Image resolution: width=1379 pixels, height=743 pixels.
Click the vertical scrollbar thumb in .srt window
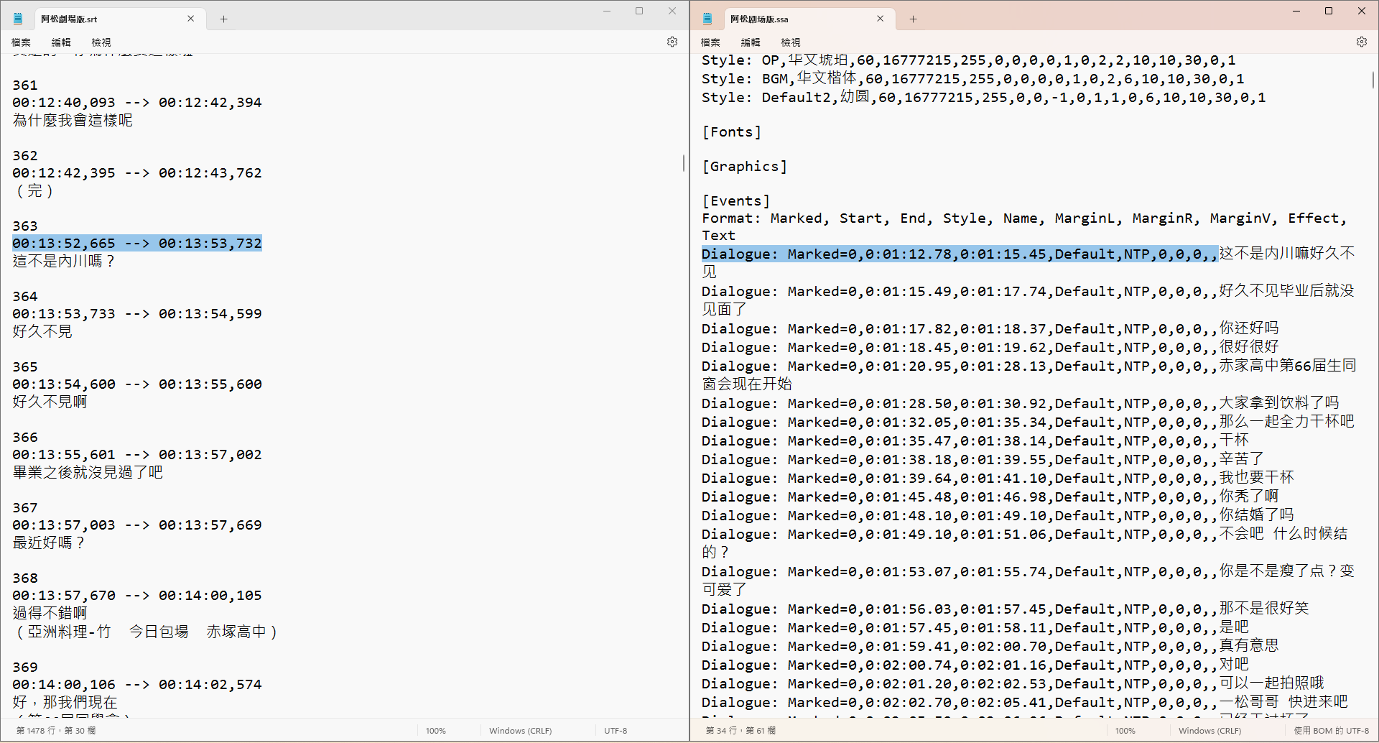click(684, 162)
